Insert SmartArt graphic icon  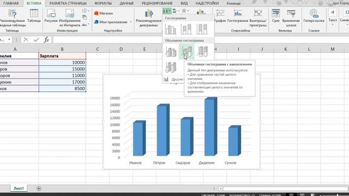85,17
